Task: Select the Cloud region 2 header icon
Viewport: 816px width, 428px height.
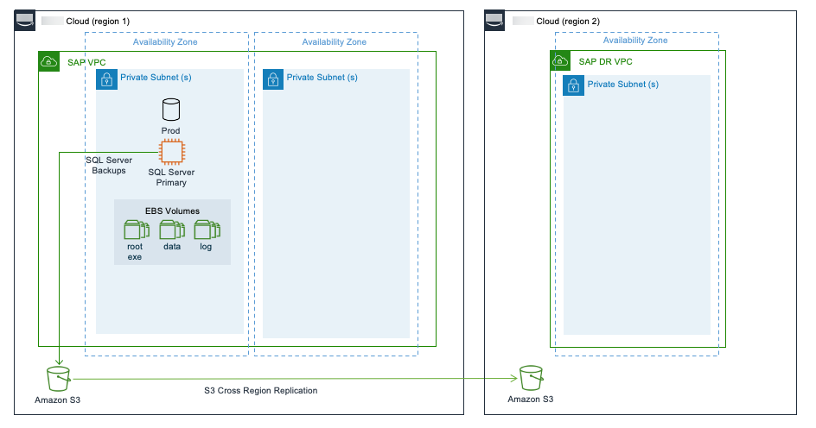Action: 495,20
